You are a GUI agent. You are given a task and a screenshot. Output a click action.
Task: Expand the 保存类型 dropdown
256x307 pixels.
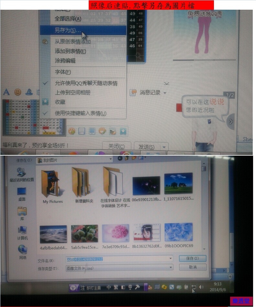click(x=171, y=267)
